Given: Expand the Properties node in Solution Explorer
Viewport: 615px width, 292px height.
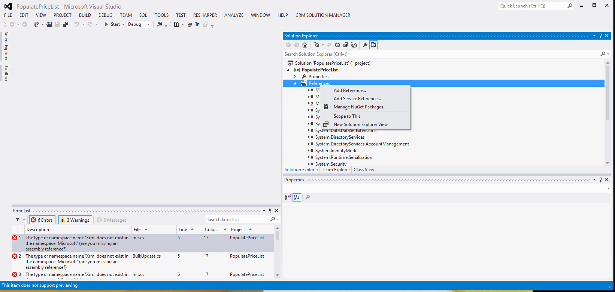Looking at the screenshot, I should coord(295,77).
